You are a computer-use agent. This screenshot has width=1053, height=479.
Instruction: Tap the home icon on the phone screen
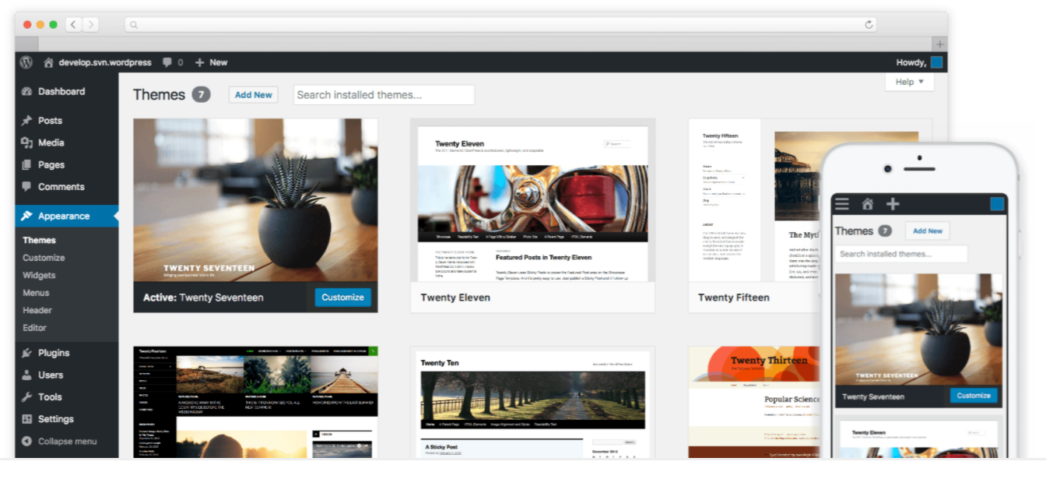pos(867,204)
